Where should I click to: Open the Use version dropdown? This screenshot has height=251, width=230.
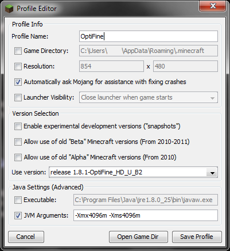[x=133, y=172]
